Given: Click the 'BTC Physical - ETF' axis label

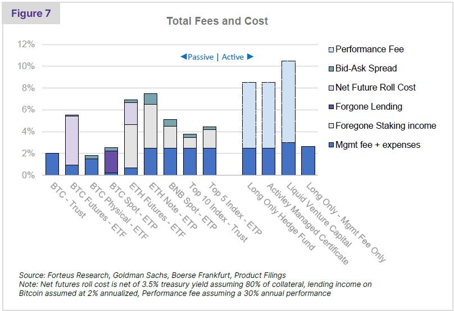Looking at the screenshot, I should point(119,211).
